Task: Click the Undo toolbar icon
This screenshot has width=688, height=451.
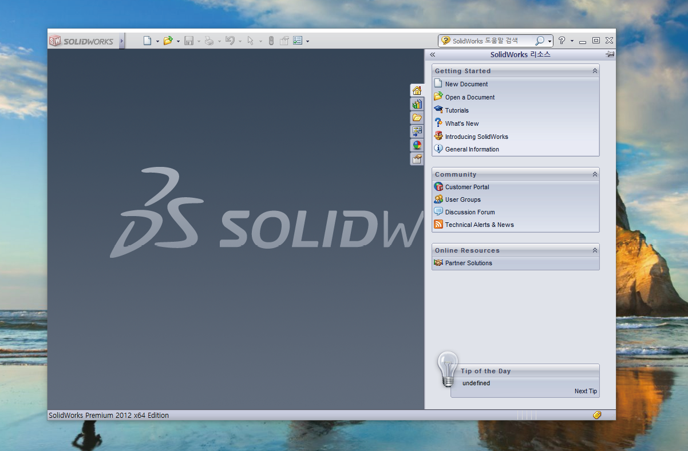Action: pyautogui.click(x=230, y=41)
